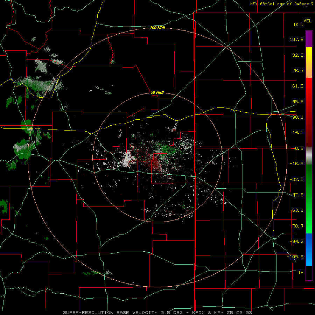Click the VEL legend title
Screen dimensions: 315x315
[x=307, y=21]
